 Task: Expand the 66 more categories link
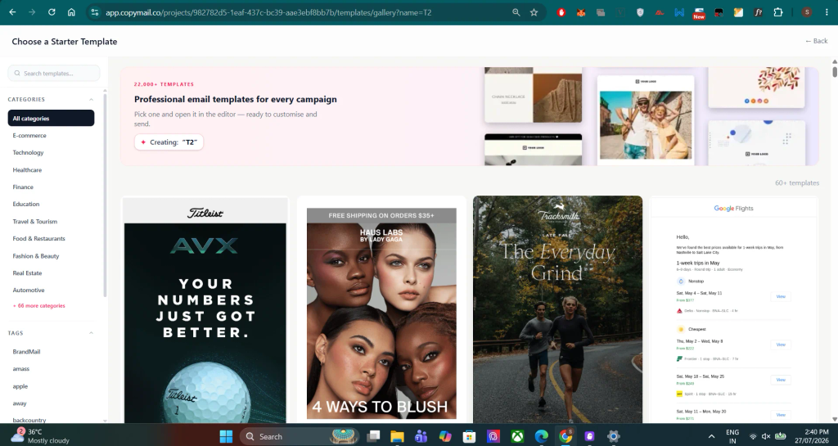point(39,306)
